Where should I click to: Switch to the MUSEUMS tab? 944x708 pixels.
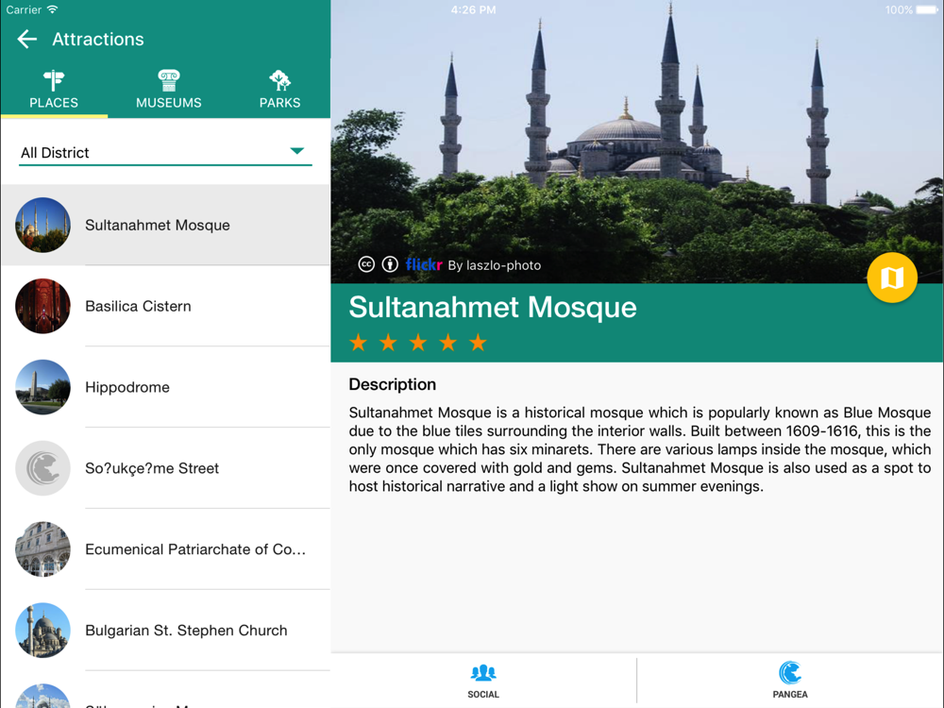(x=169, y=91)
